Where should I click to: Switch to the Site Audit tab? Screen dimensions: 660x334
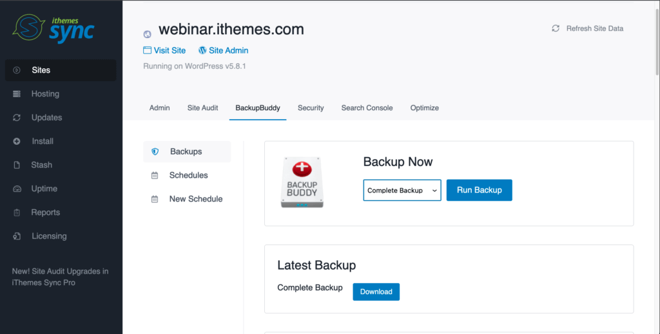[x=202, y=108]
